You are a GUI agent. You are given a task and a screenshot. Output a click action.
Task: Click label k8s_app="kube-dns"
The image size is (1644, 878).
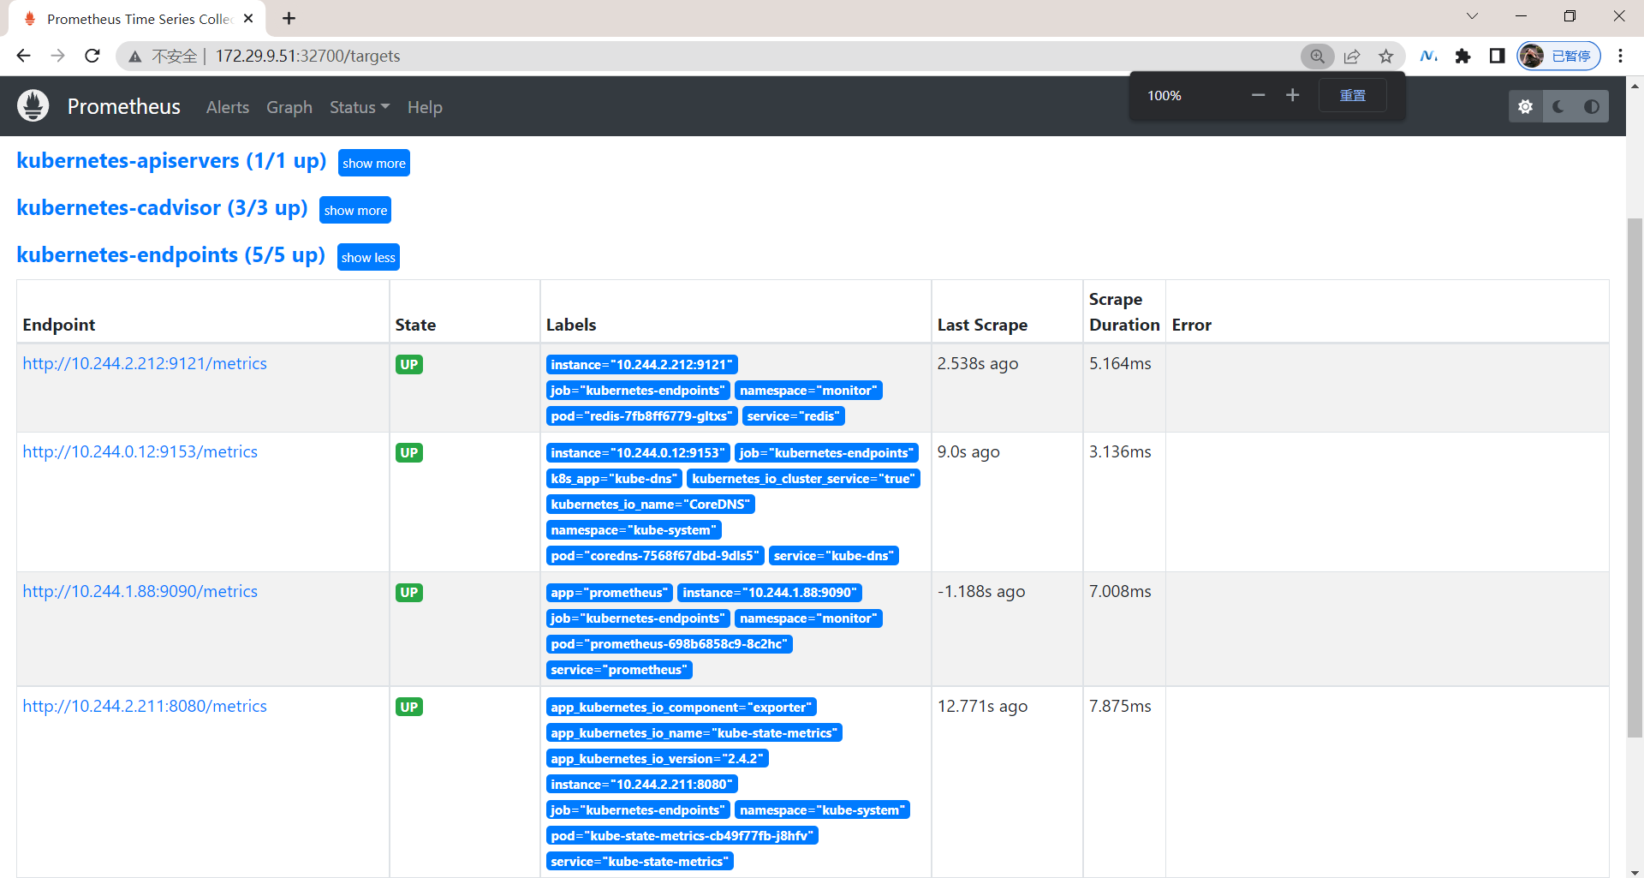614,479
